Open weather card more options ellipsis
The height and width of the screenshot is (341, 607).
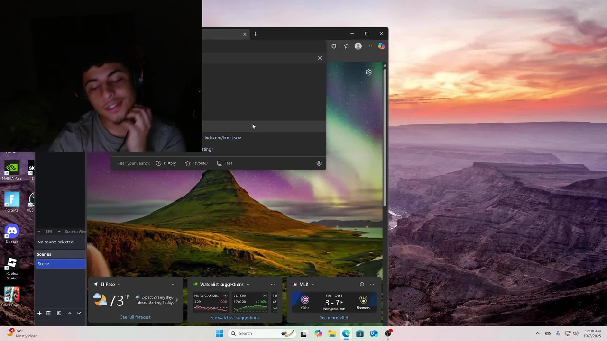174,284
